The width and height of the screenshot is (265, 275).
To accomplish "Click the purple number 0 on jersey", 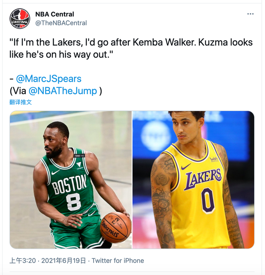I will click(x=207, y=200).
